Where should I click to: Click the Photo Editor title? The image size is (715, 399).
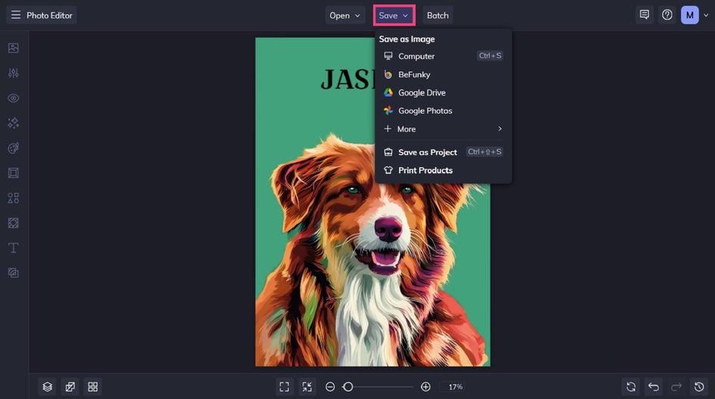[x=49, y=15]
